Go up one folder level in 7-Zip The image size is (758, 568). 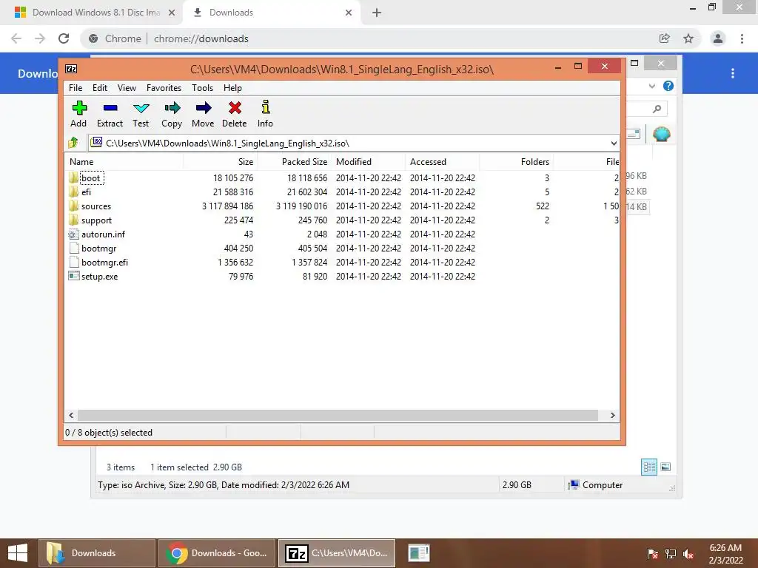[x=73, y=143]
